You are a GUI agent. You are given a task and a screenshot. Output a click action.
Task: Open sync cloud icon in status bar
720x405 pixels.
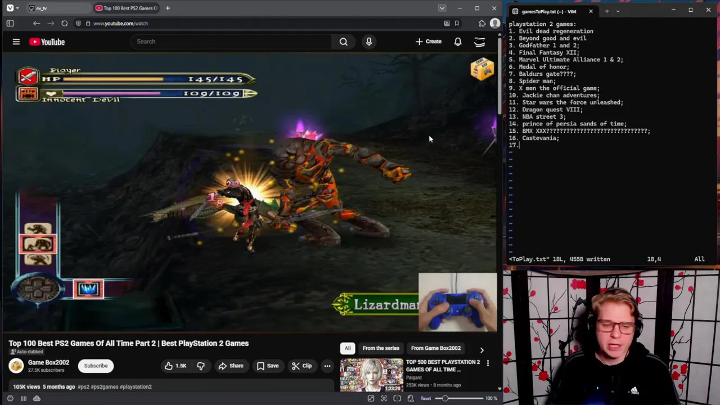[x=37, y=398]
